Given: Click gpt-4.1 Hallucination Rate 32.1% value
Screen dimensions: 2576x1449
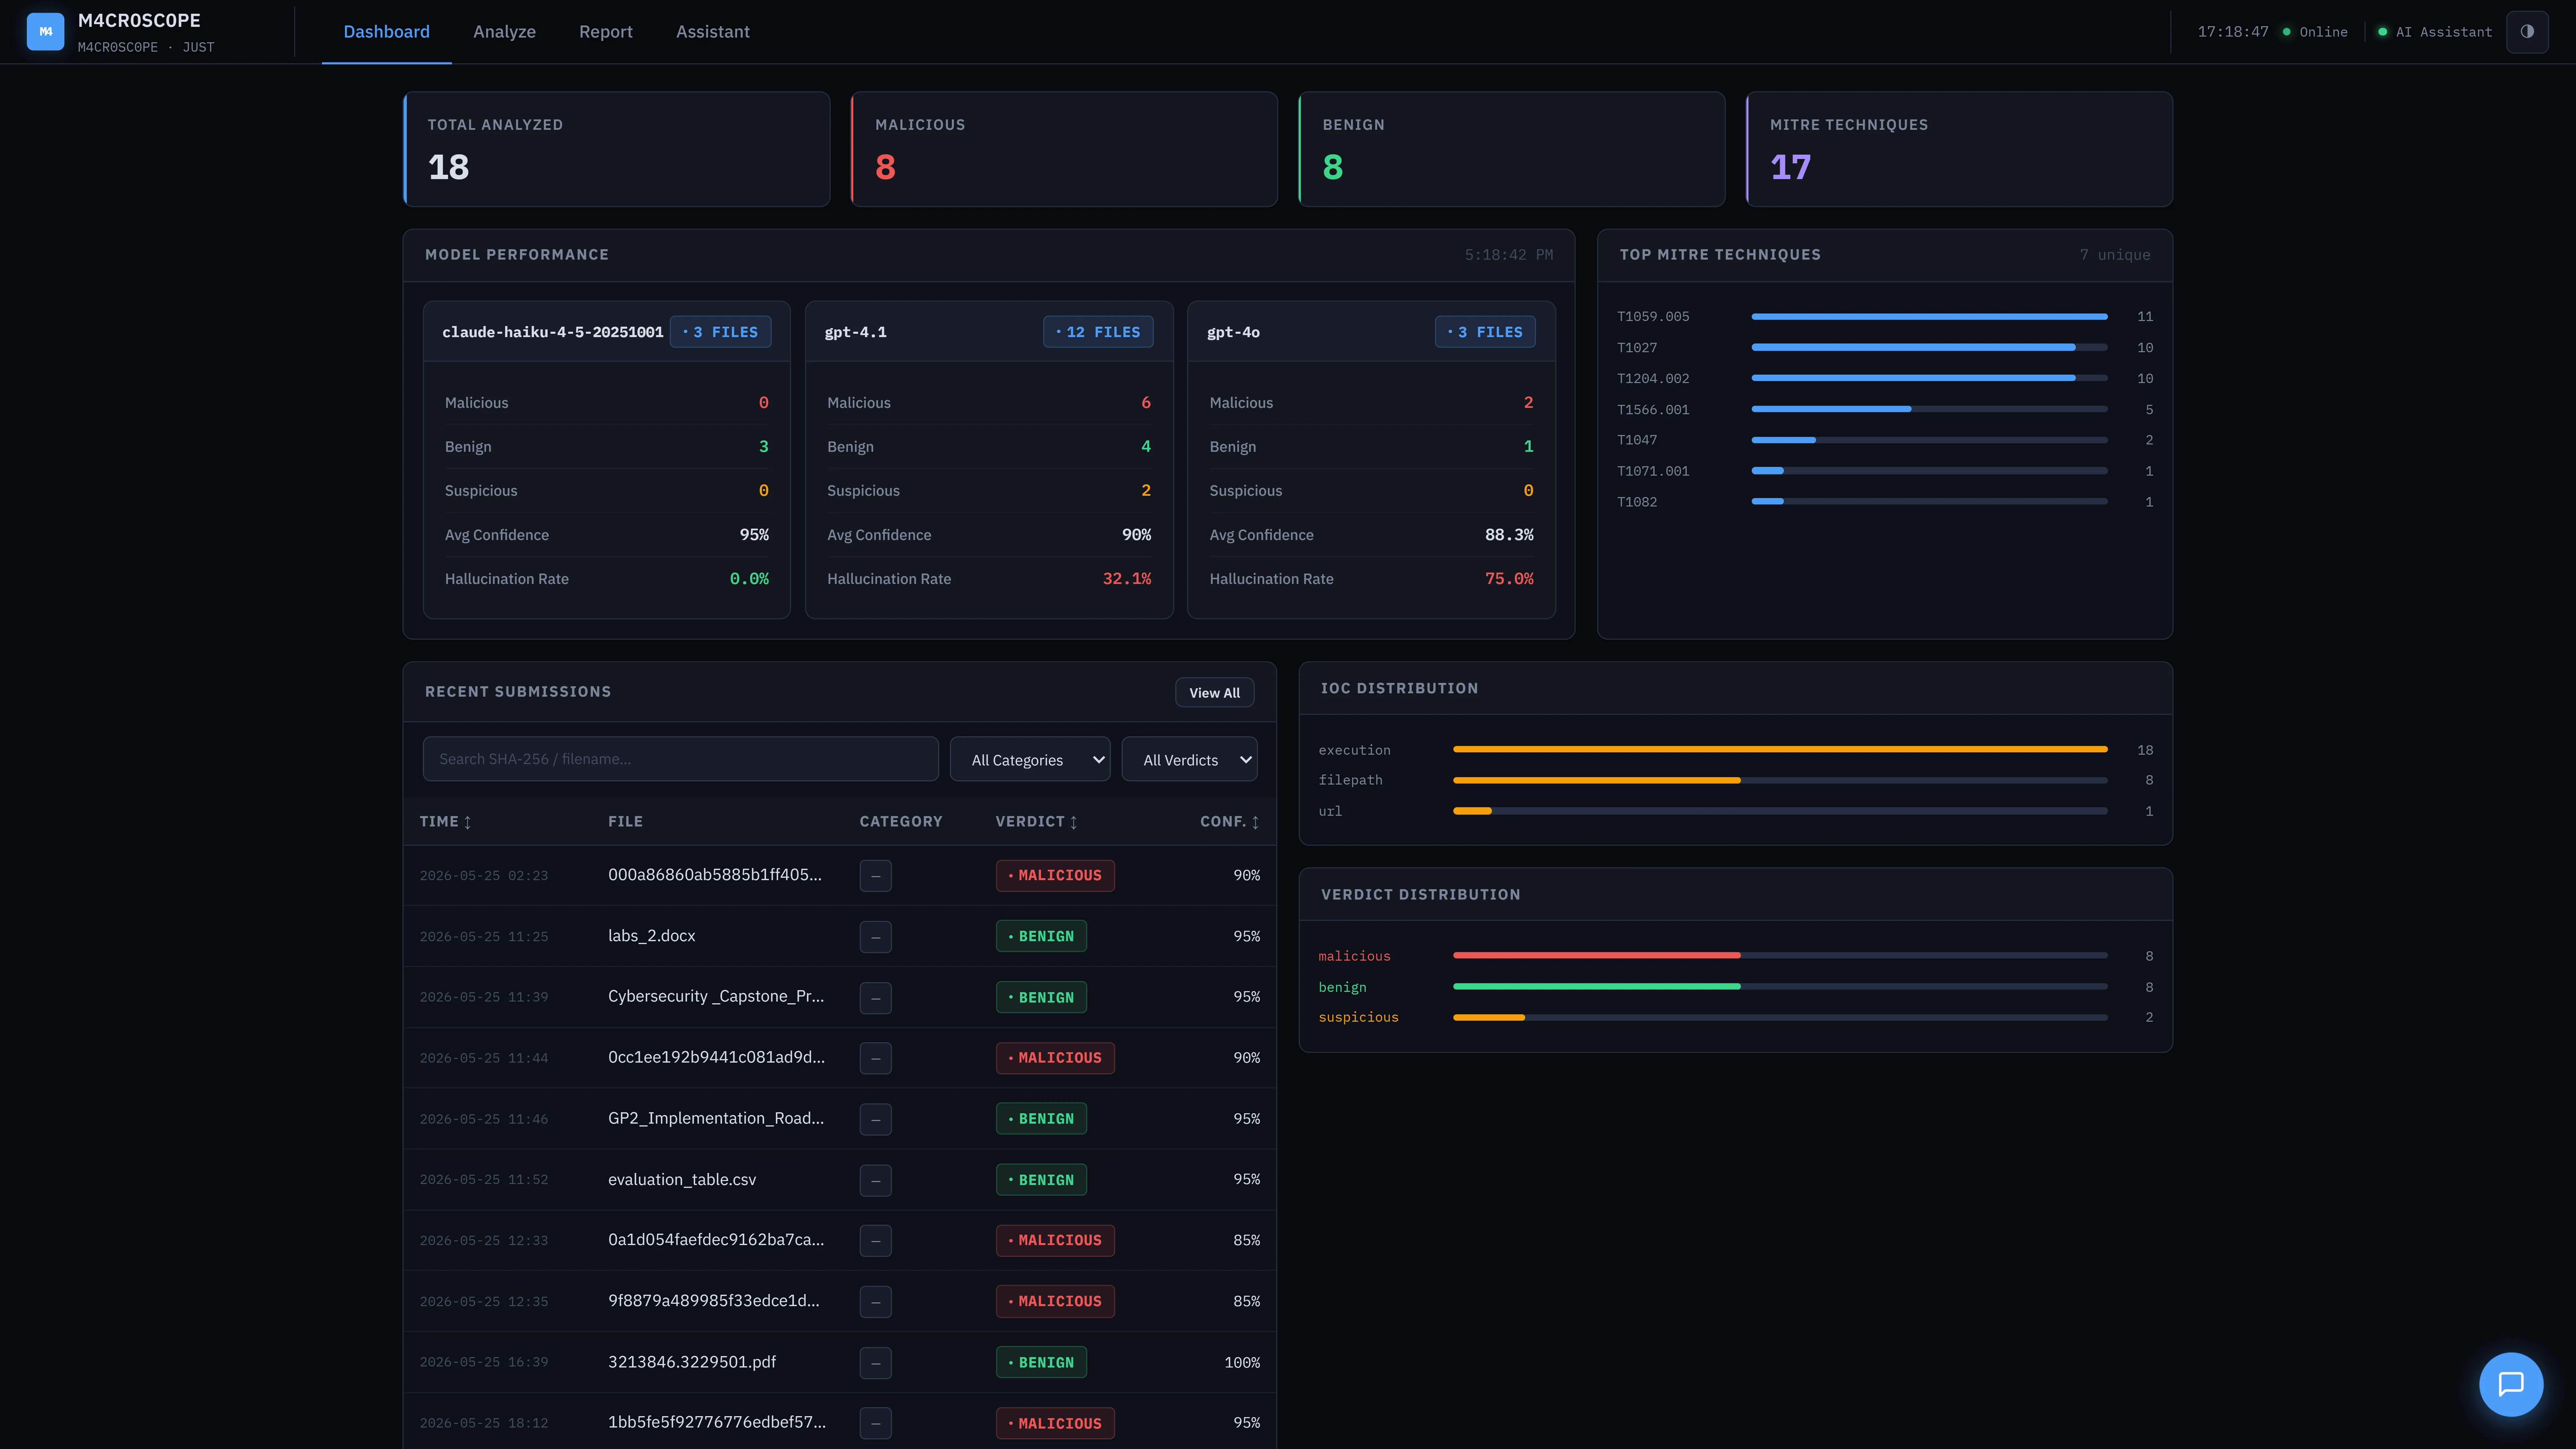Looking at the screenshot, I should pyautogui.click(x=1127, y=579).
